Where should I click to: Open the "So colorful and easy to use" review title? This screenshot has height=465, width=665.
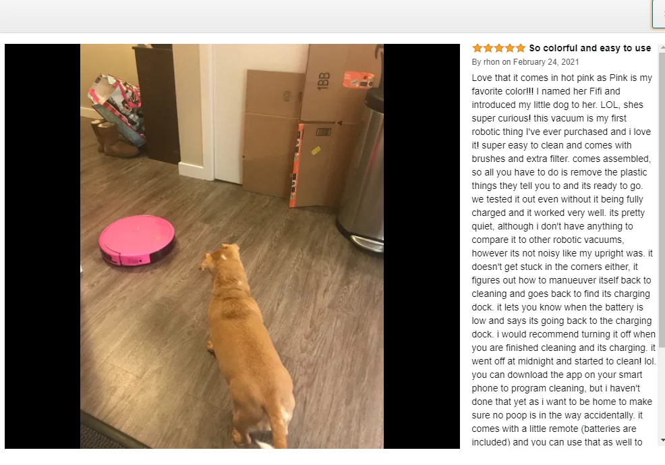[590, 48]
